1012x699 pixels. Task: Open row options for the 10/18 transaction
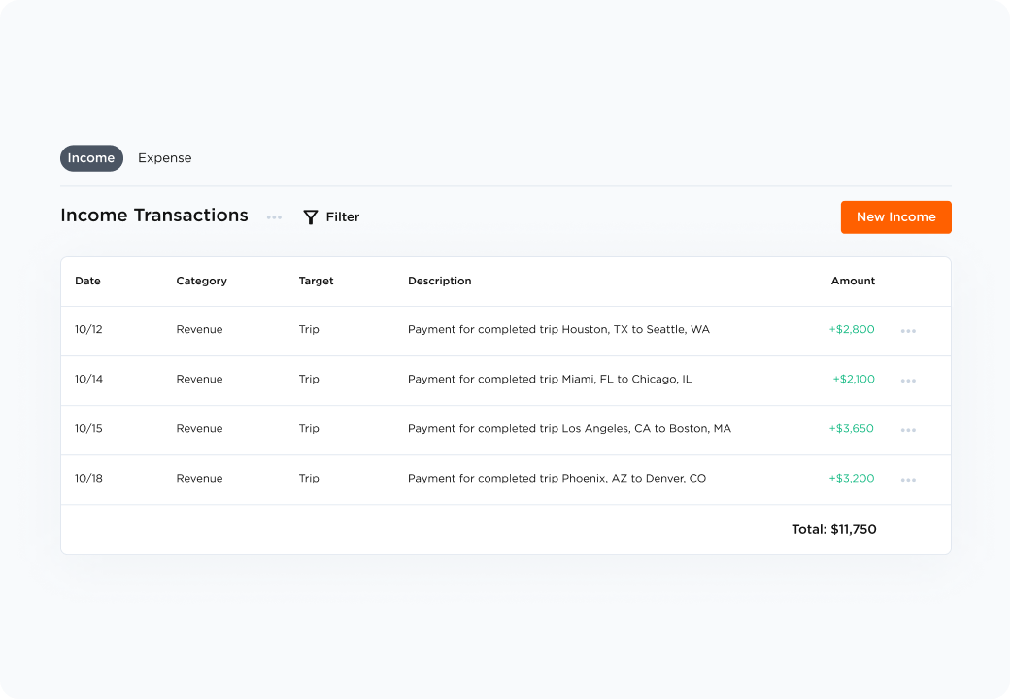click(x=908, y=480)
